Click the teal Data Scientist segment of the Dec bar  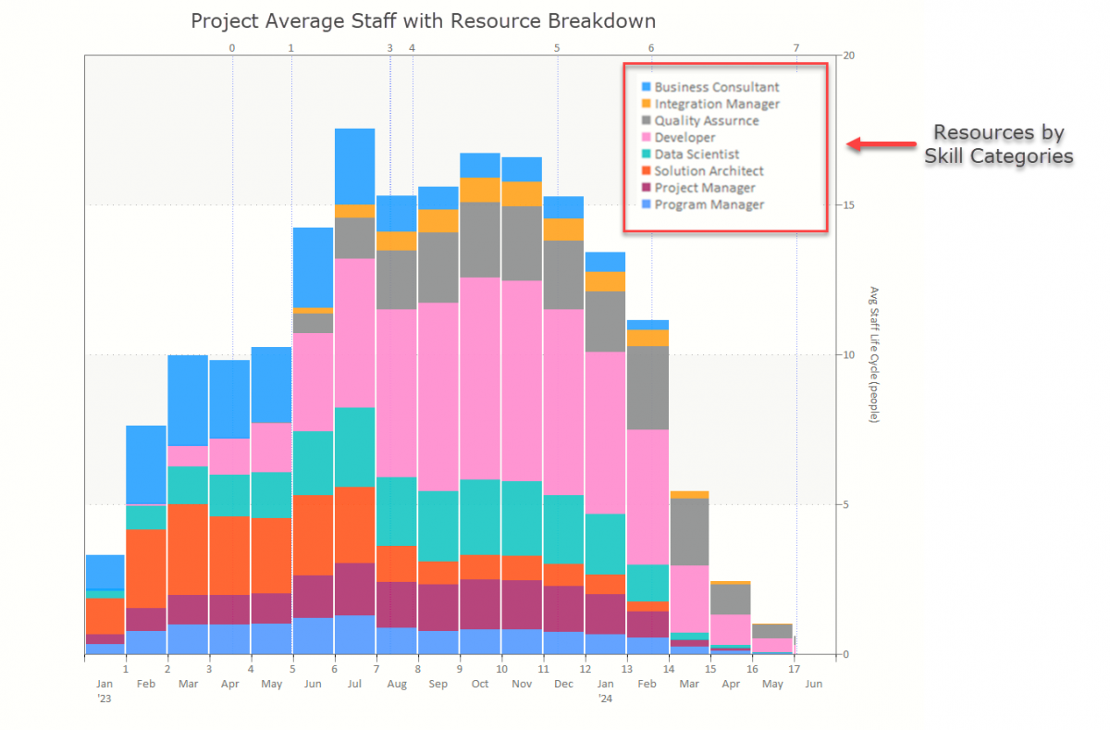(x=564, y=529)
